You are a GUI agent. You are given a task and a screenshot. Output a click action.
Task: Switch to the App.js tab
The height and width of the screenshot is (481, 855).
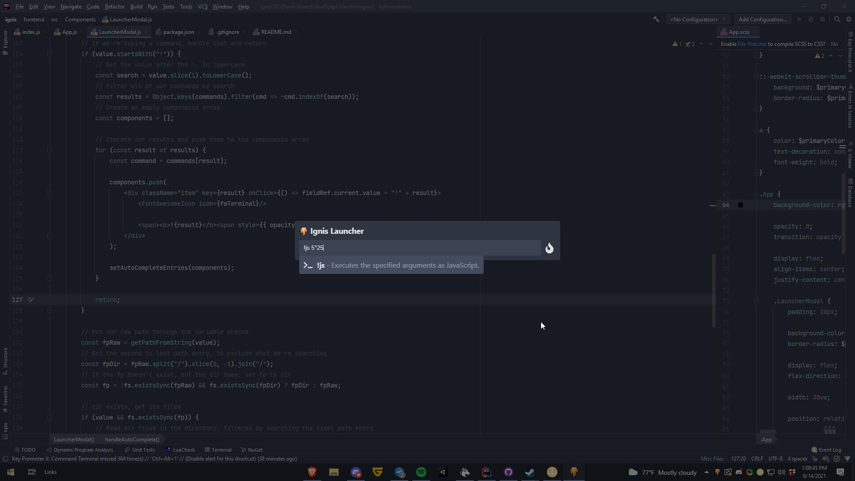(x=69, y=32)
